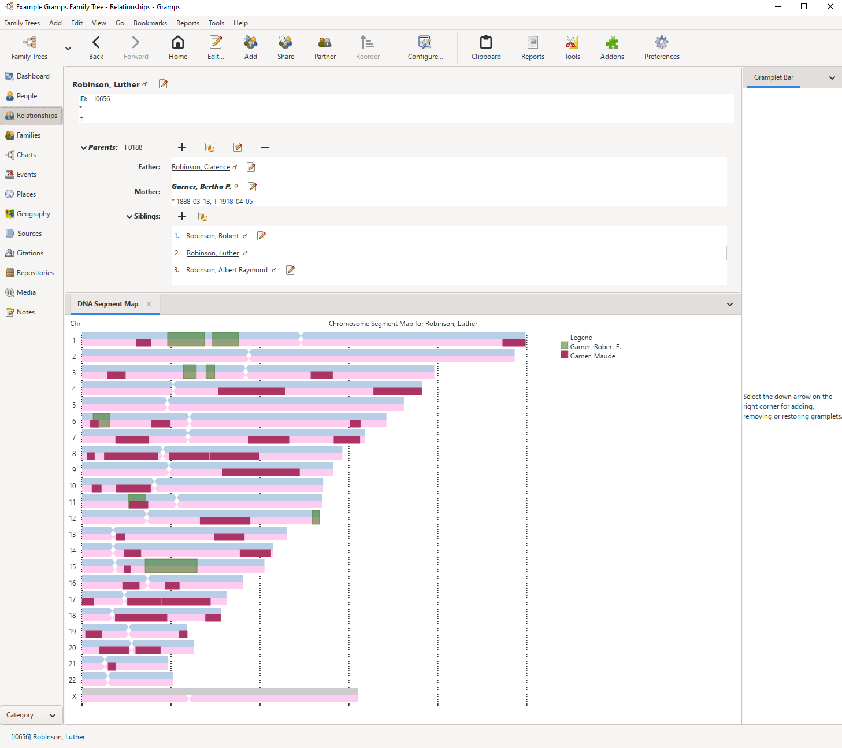Click the magenta Garner, Maude legend swatch
The height and width of the screenshot is (748, 842).
pos(564,354)
